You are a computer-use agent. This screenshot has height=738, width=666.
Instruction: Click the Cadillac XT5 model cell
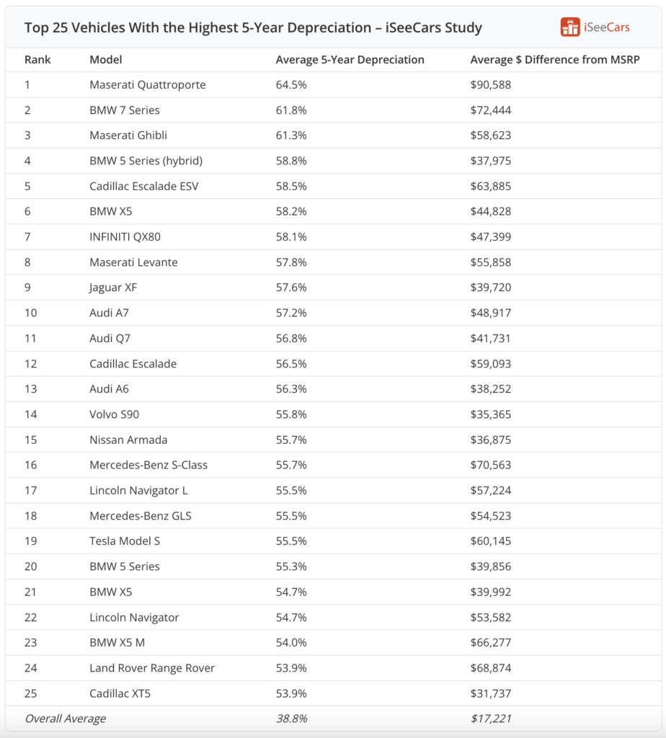(x=120, y=693)
